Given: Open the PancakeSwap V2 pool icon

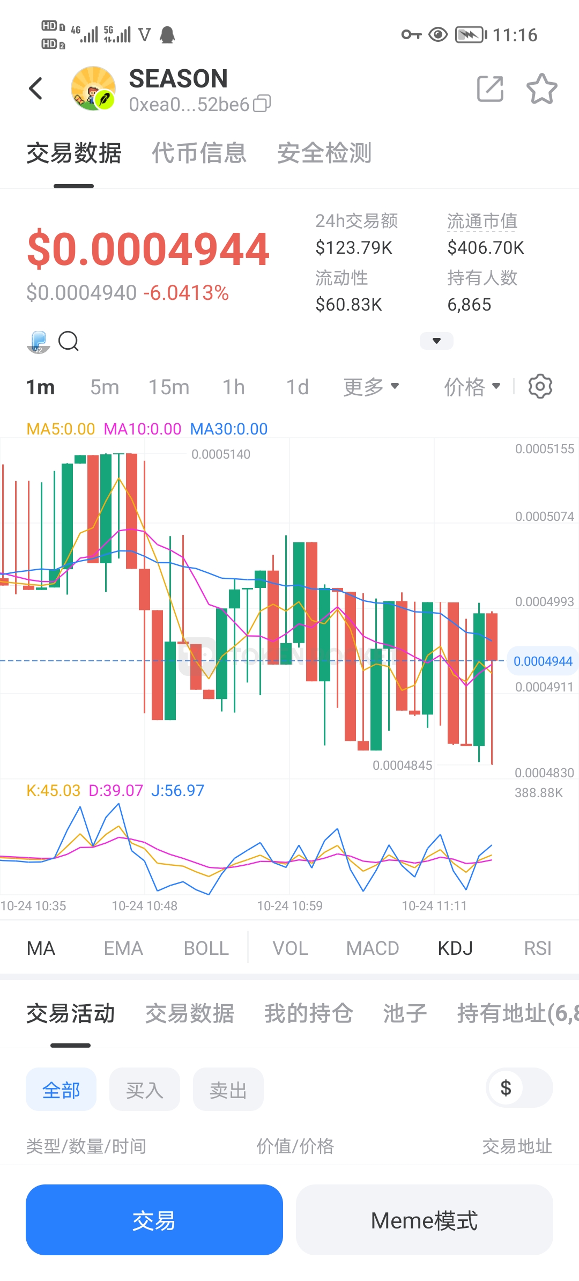Looking at the screenshot, I should pyautogui.click(x=39, y=341).
